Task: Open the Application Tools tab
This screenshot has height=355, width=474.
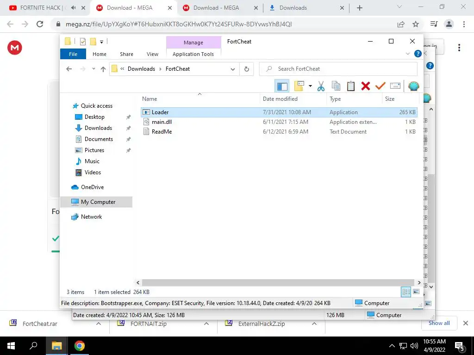Action: (193, 54)
